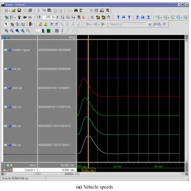The height and width of the screenshot is (191, 191).
Task: Click the Zoom Out magnifier icon
Action: 12,31
